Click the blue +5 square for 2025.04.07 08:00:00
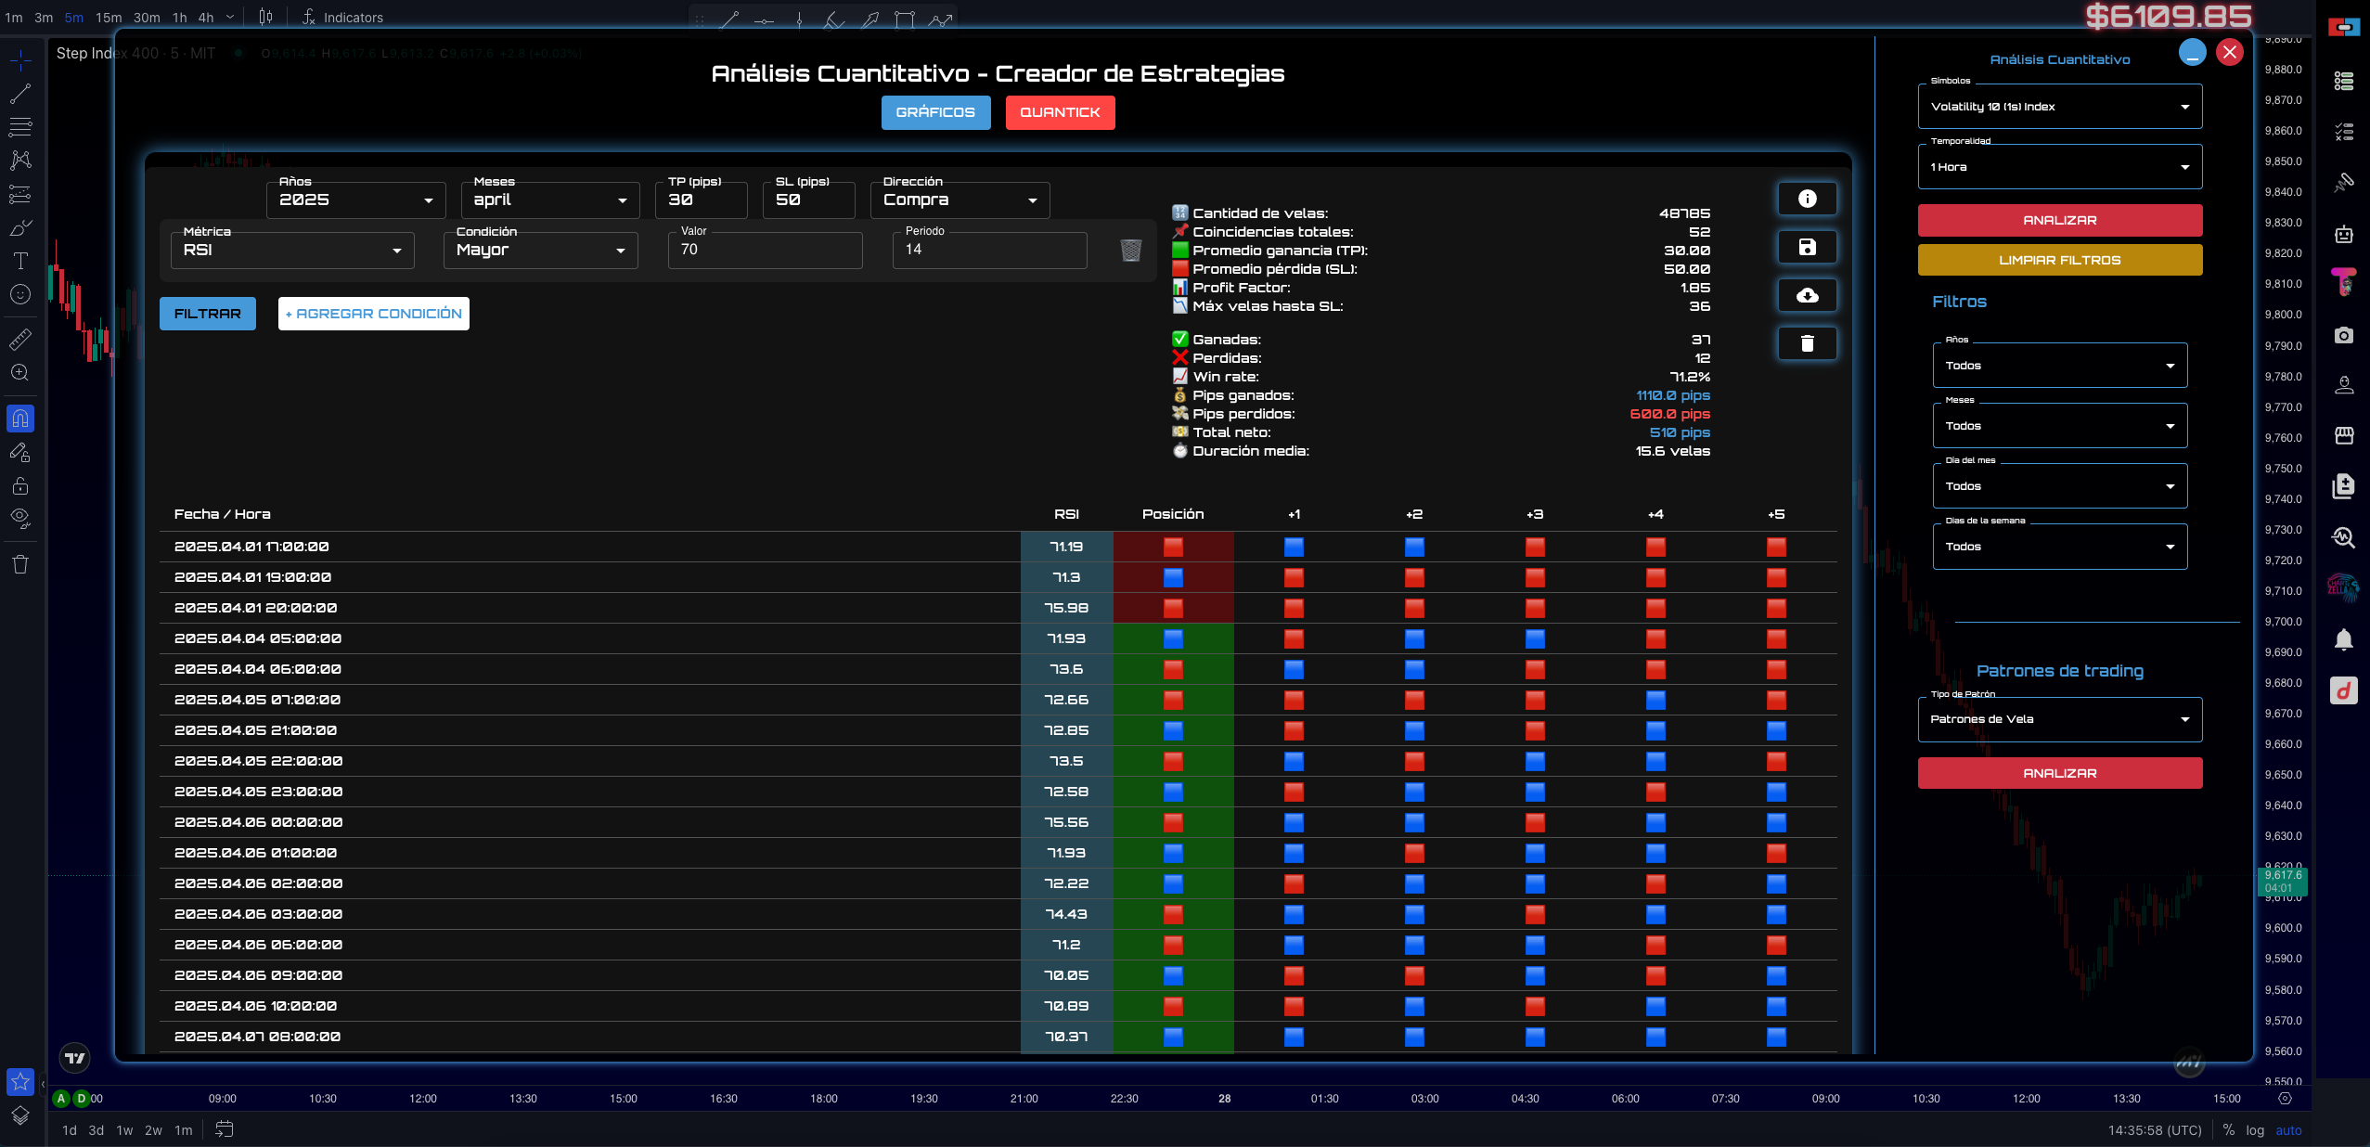The height and width of the screenshot is (1147, 2370). coord(1776,1037)
